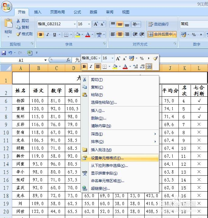Click mini toolbar increase decimal icon
Screen dimensions: 208x218
point(136,67)
